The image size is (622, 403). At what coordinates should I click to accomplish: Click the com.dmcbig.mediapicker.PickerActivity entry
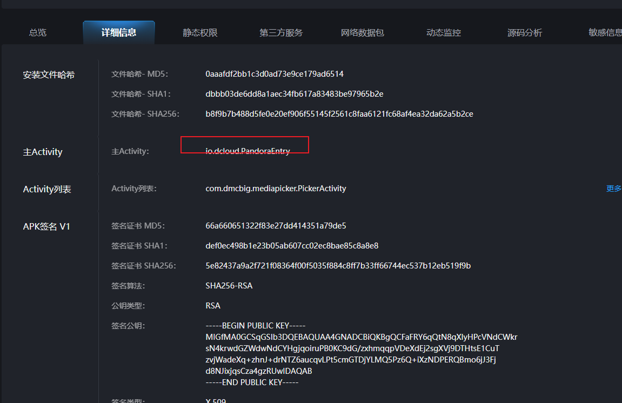[x=276, y=189]
